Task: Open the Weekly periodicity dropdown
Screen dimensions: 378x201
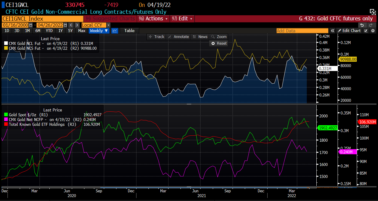Action: 99,31
